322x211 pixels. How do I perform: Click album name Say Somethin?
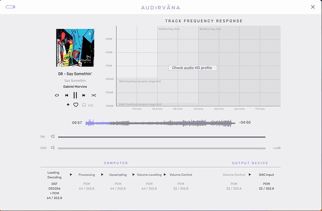point(75,80)
